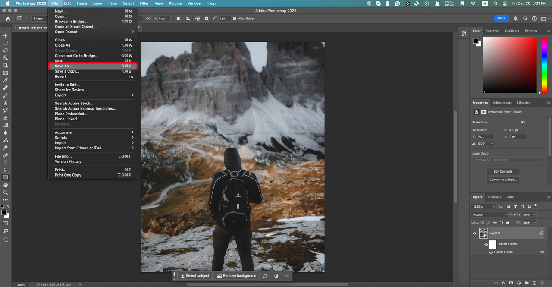Select the Pen tool

pyautogui.click(x=6, y=155)
